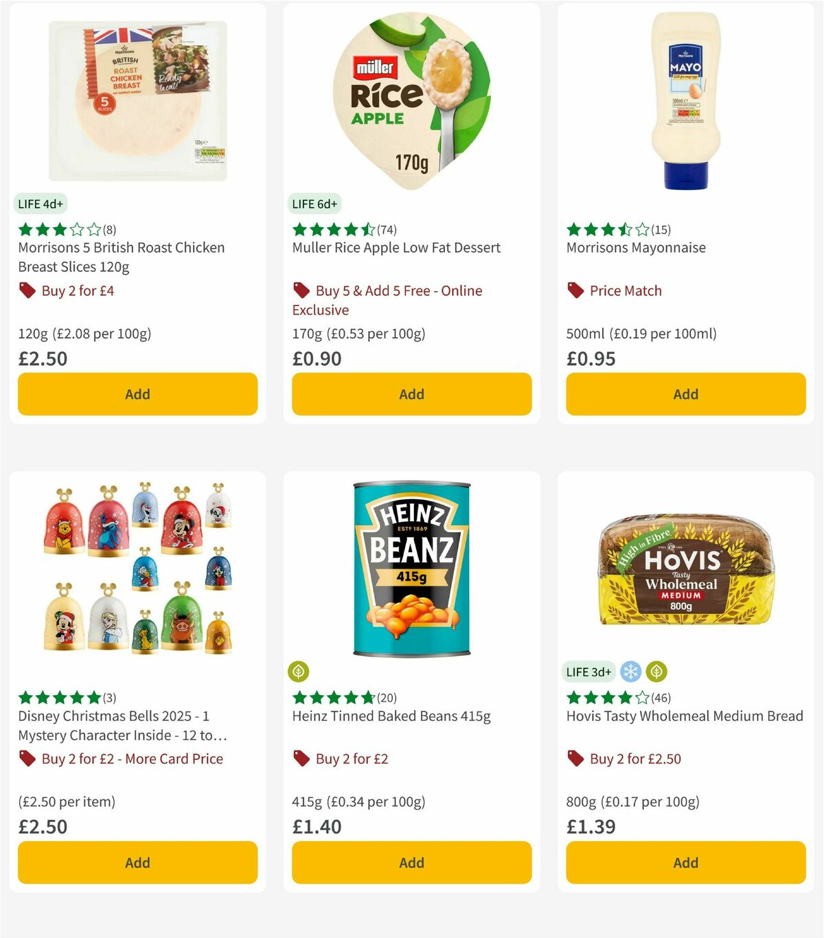
Task: Open the Disney Christmas Bells review count
Action: click(109, 698)
